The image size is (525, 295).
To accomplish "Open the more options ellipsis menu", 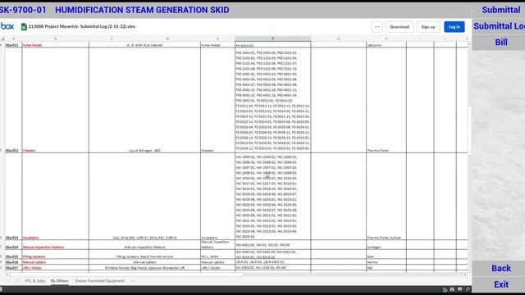I will click(x=377, y=27).
